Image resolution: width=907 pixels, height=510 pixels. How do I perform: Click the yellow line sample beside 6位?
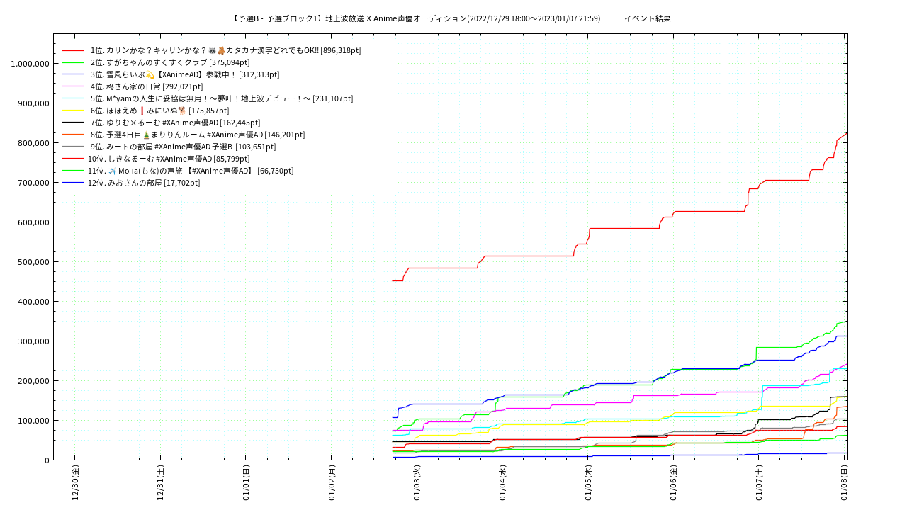point(73,111)
